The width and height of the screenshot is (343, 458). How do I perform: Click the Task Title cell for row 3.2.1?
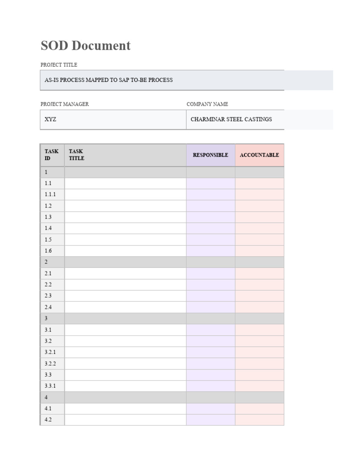pos(125,352)
